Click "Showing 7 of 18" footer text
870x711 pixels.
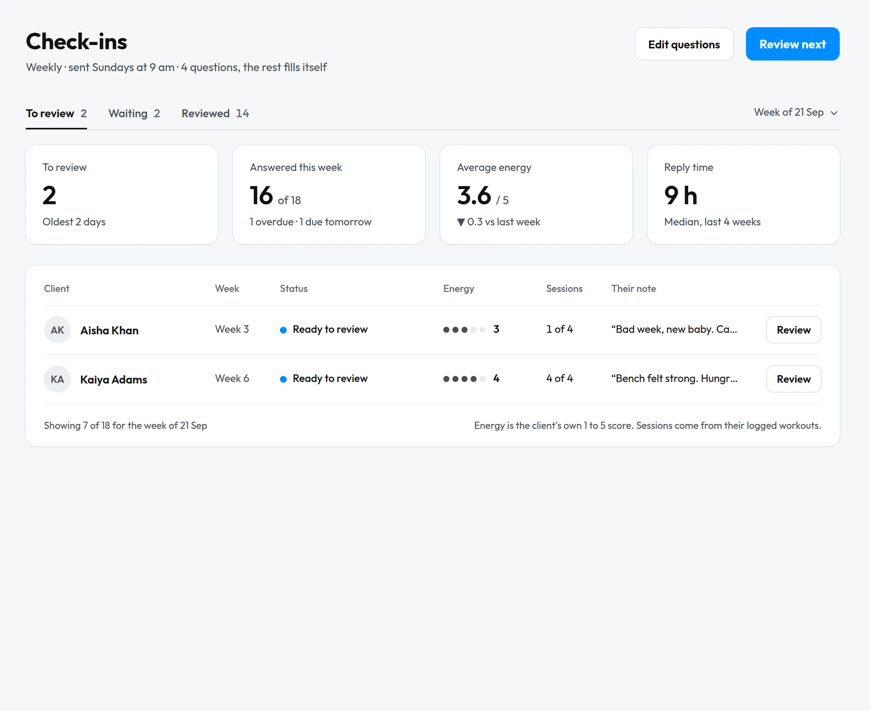(125, 425)
